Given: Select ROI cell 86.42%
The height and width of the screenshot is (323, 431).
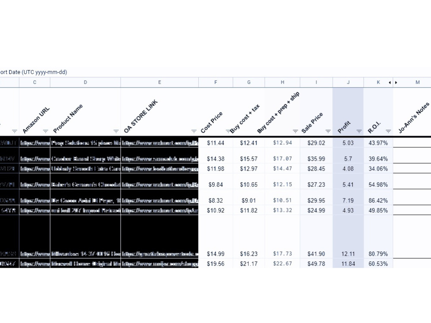Looking at the screenshot, I should pyautogui.click(x=378, y=197).
